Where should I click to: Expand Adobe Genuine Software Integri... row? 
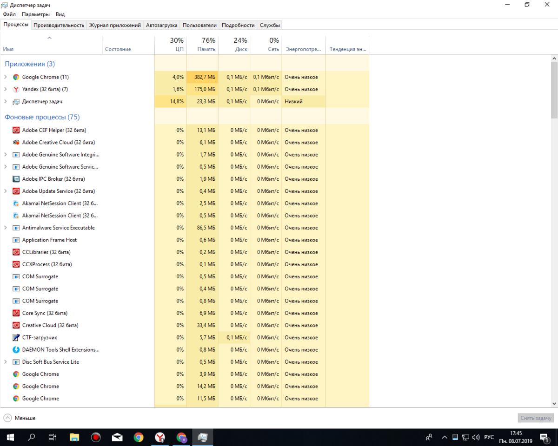pyautogui.click(x=6, y=155)
